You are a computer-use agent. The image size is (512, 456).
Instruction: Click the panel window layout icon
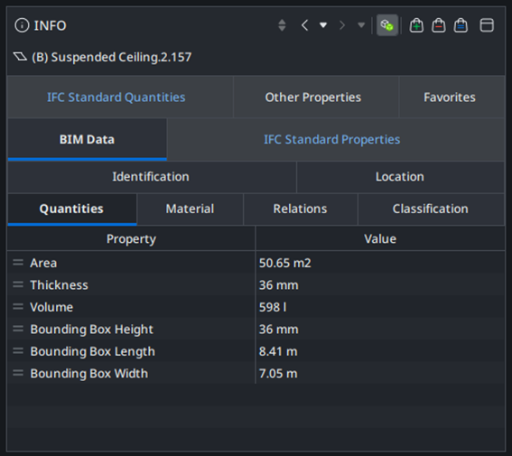coord(487,25)
